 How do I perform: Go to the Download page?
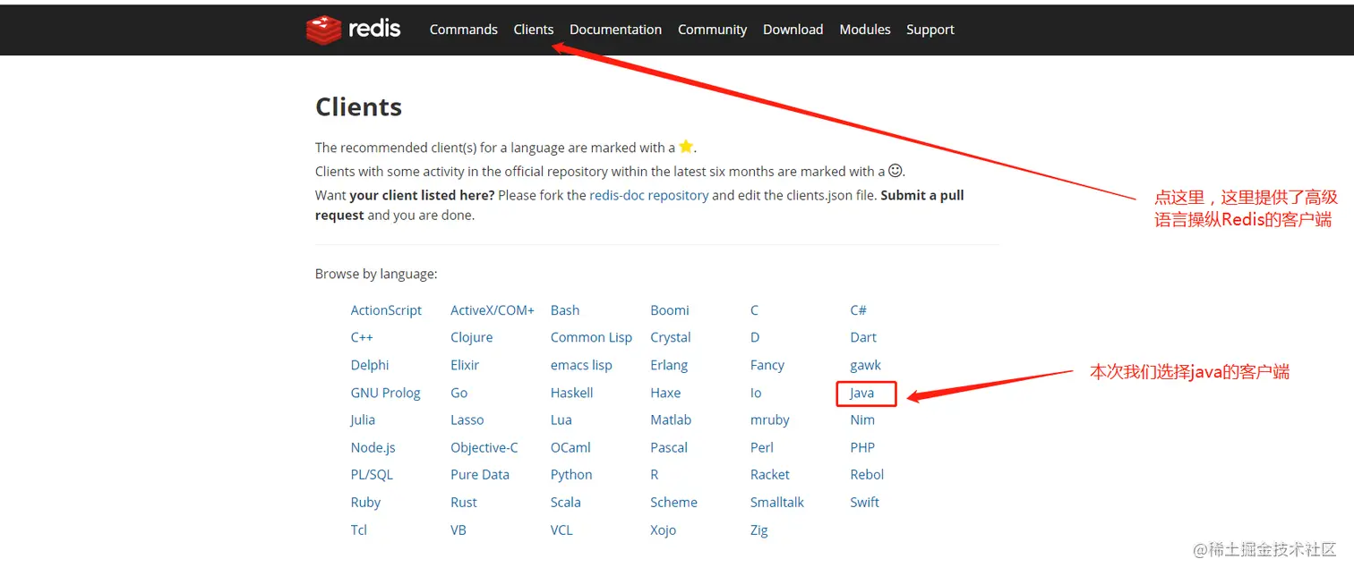tap(793, 30)
